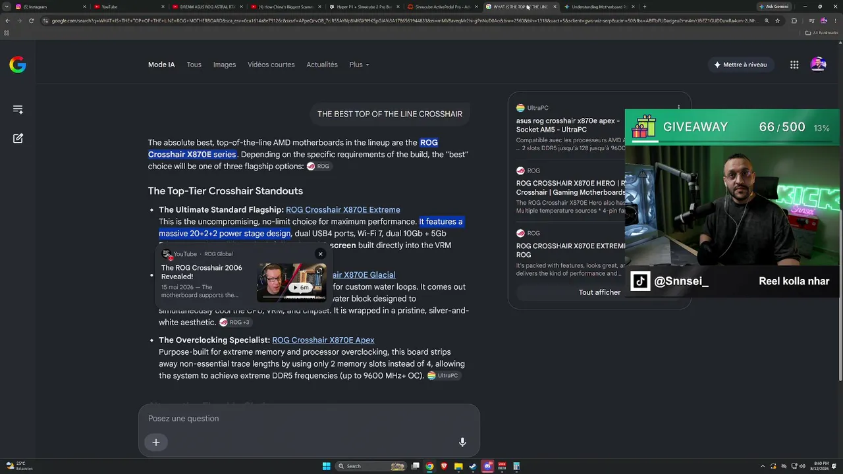Select the Tous search tab
Viewport: 843px width, 474px height.
194,65
